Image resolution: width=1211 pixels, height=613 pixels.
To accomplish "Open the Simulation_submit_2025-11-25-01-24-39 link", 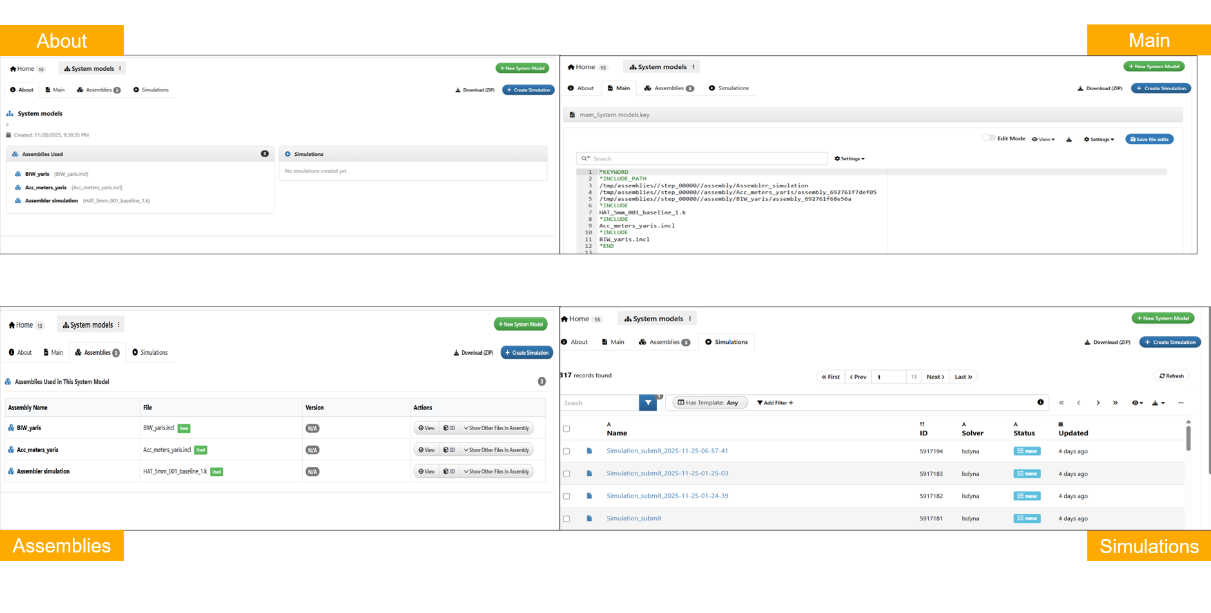I will [667, 496].
